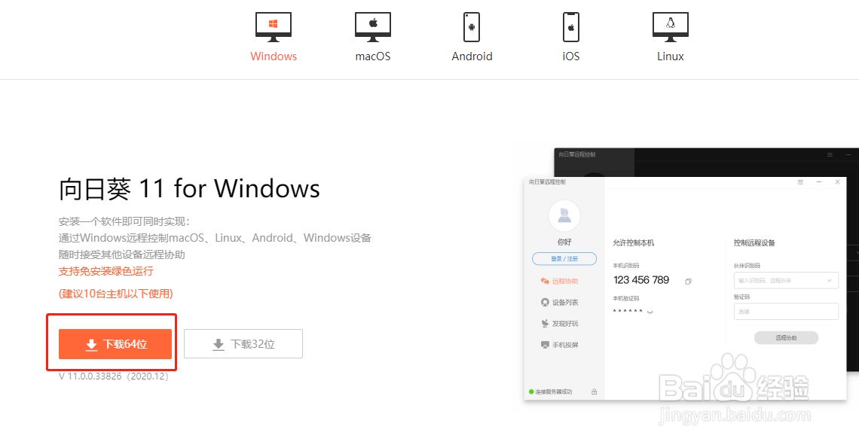Switch to the Android tab label
Viewport: 859px width, 445px height.
coord(472,56)
